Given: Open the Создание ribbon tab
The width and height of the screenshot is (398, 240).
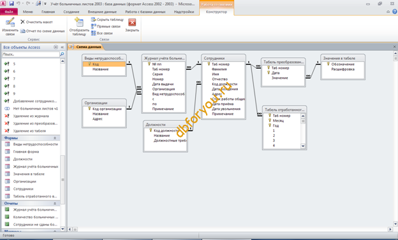Looking at the screenshot, I should (x=71, y=11).
